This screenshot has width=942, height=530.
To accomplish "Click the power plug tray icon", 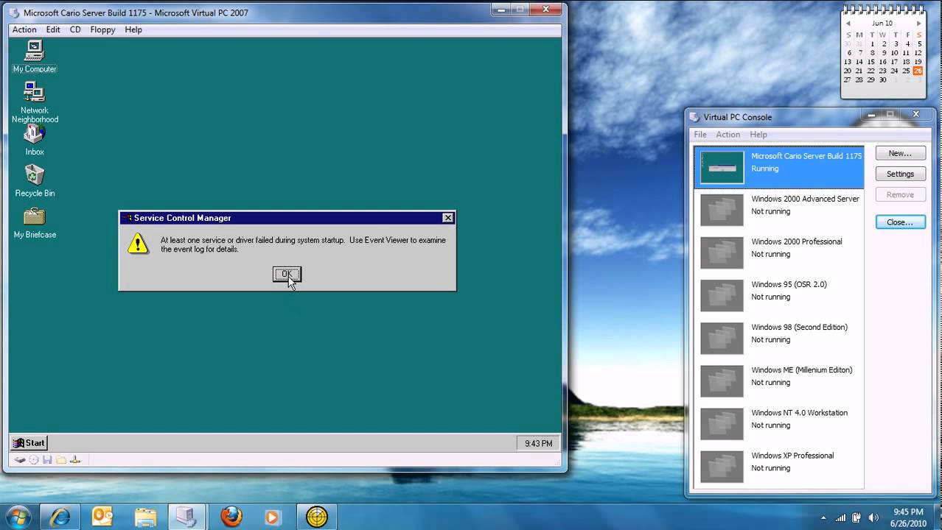I will (856, 517).
